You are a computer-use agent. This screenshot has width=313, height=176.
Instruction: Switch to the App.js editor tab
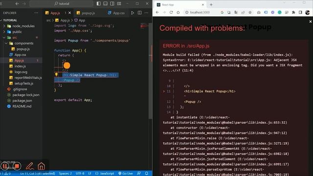pos(55,13)
